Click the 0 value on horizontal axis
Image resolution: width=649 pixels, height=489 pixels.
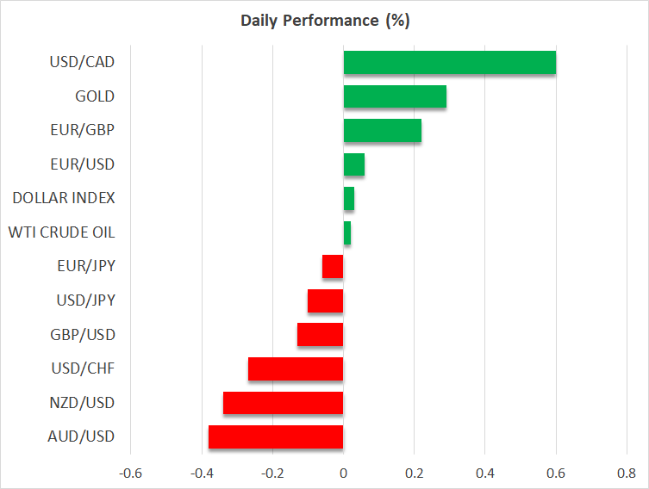[343, 473]
